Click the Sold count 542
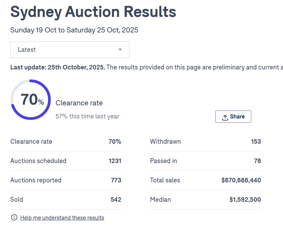 pos(116,200)
